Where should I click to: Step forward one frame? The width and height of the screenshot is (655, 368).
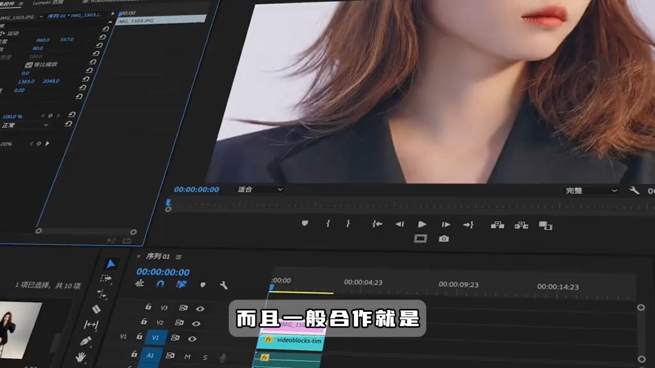click(446, 224)
